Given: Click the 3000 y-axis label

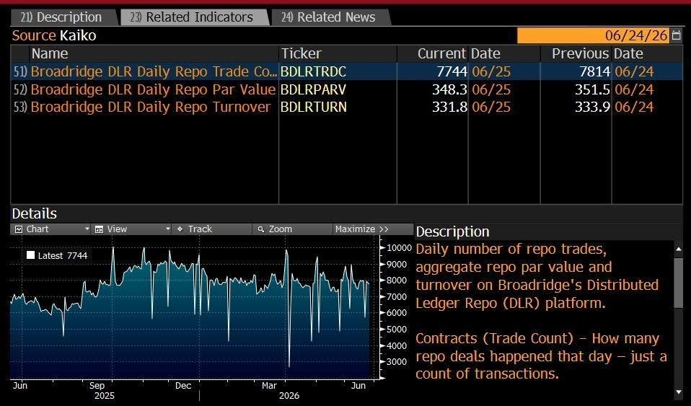Looking at the screenshot, I should pos(397,362).
